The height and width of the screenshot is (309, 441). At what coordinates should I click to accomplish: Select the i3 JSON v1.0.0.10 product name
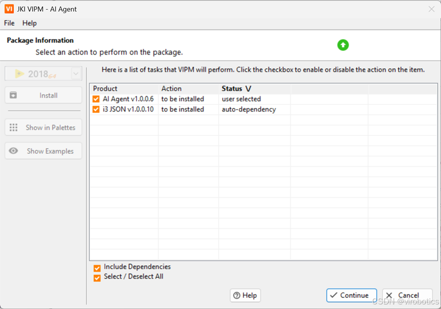coord(128,109)
